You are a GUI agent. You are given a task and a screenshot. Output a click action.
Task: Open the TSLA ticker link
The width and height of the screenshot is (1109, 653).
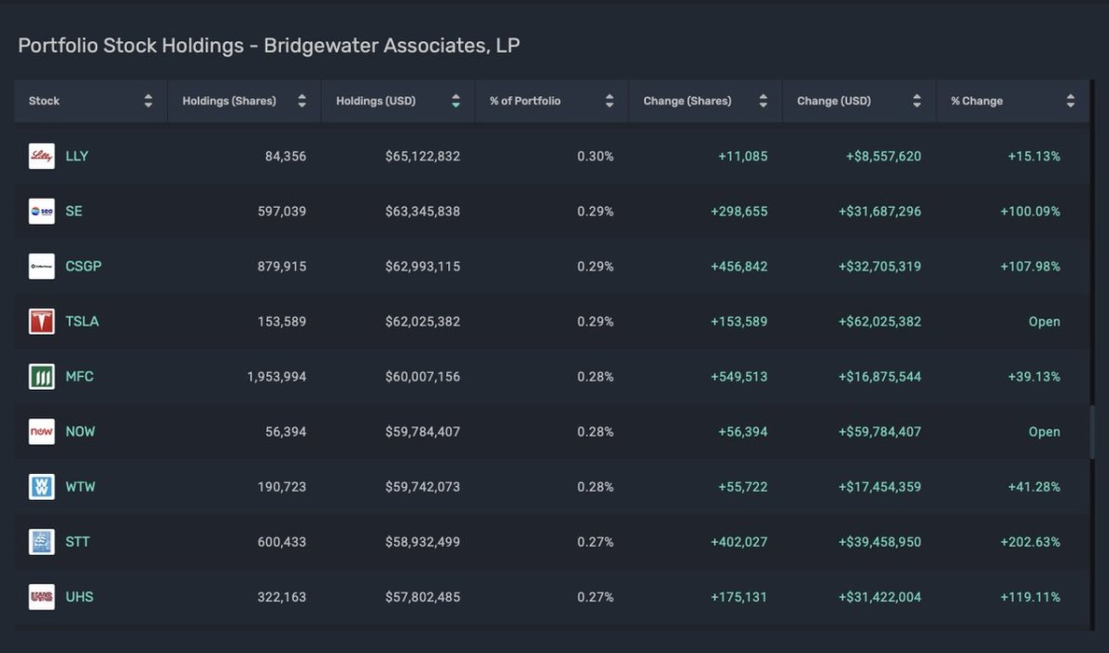point(82,322)
